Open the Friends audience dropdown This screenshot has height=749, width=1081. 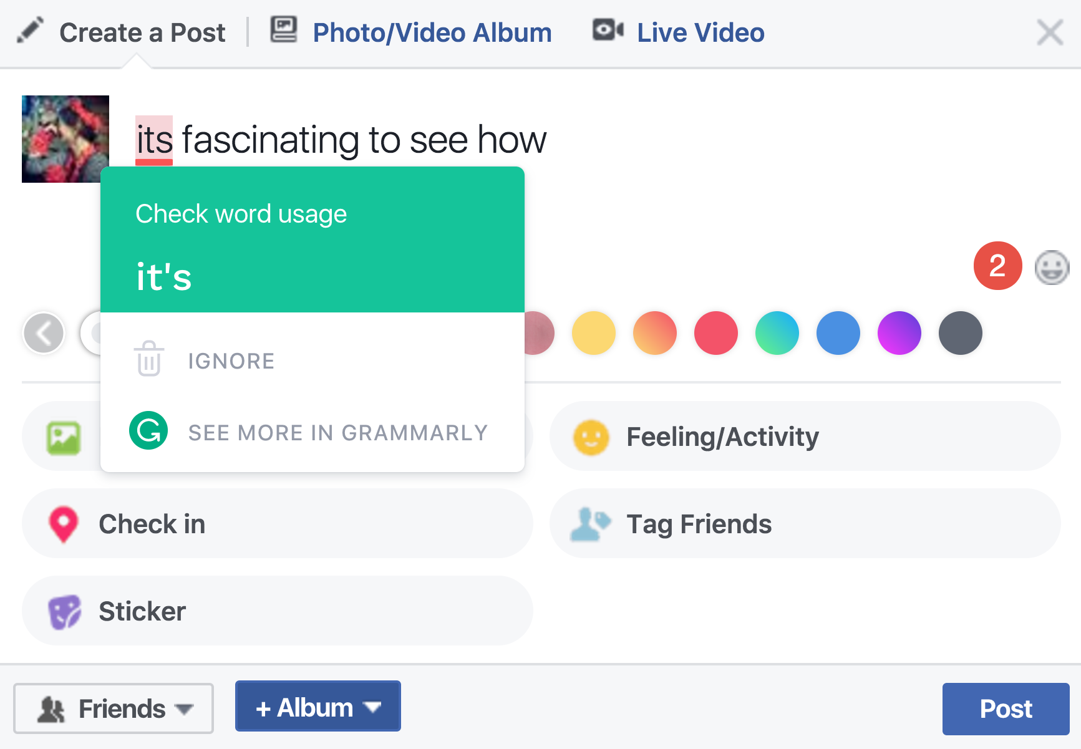click(114, 708)
